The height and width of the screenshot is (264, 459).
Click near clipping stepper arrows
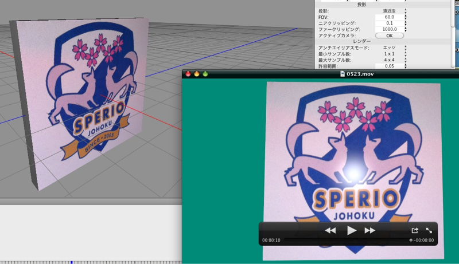[x=406, y=23]
